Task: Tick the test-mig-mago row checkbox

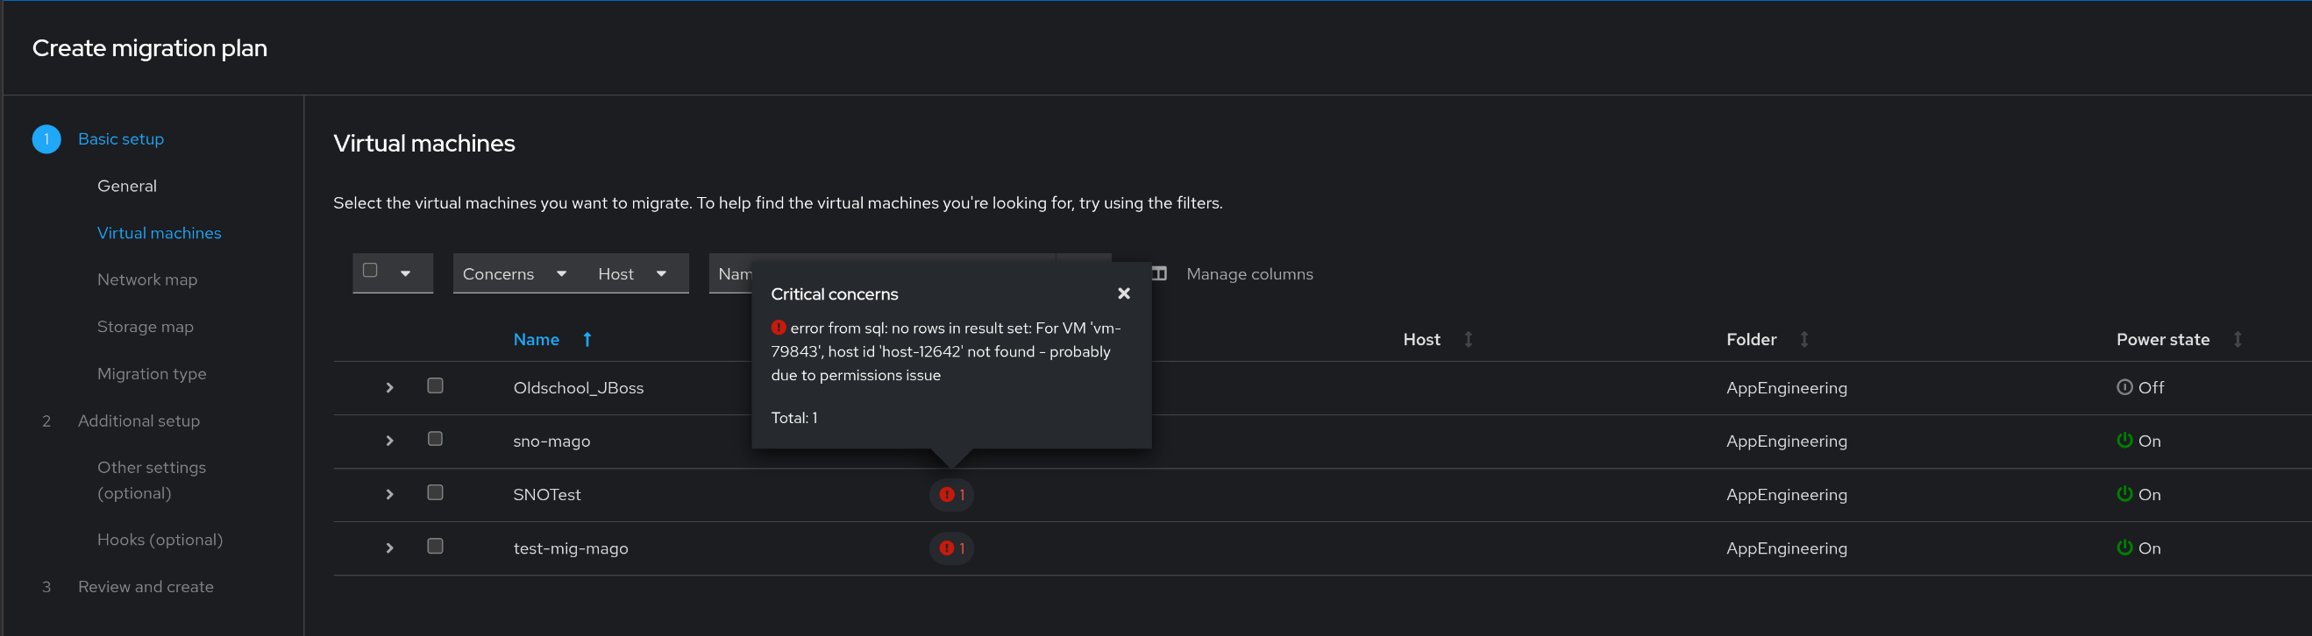Action: [x=435, y=547]
